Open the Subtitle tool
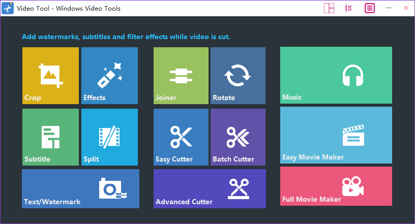 (x=50, y=137)
